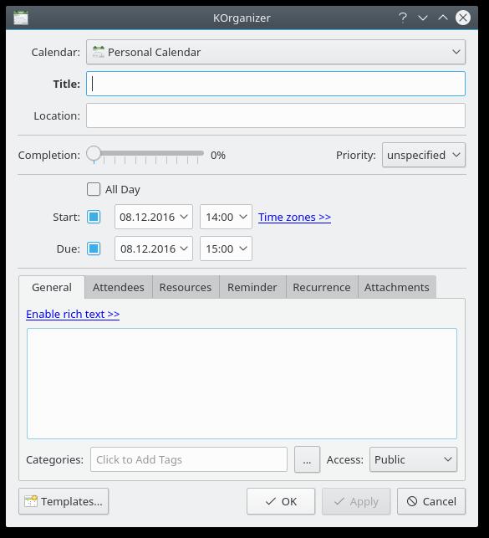Click the Cancel button

pos(431,501)
